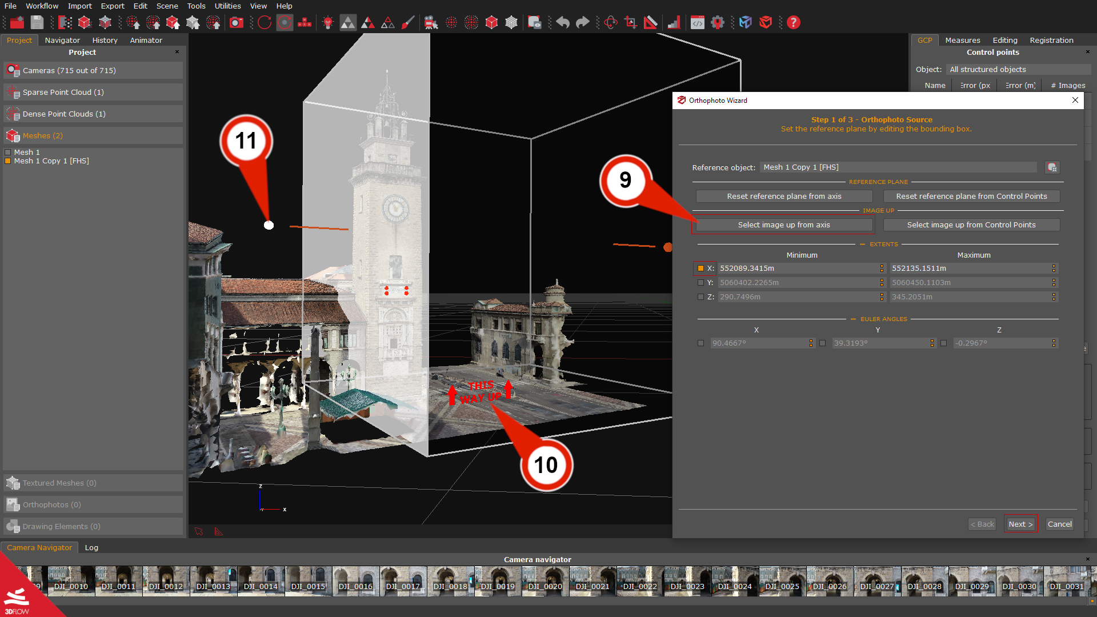The height and width of the screenshot is (617, 1097).
Task: Toggle the scene lighting bulb icon
Action: (x=327, y=22)
